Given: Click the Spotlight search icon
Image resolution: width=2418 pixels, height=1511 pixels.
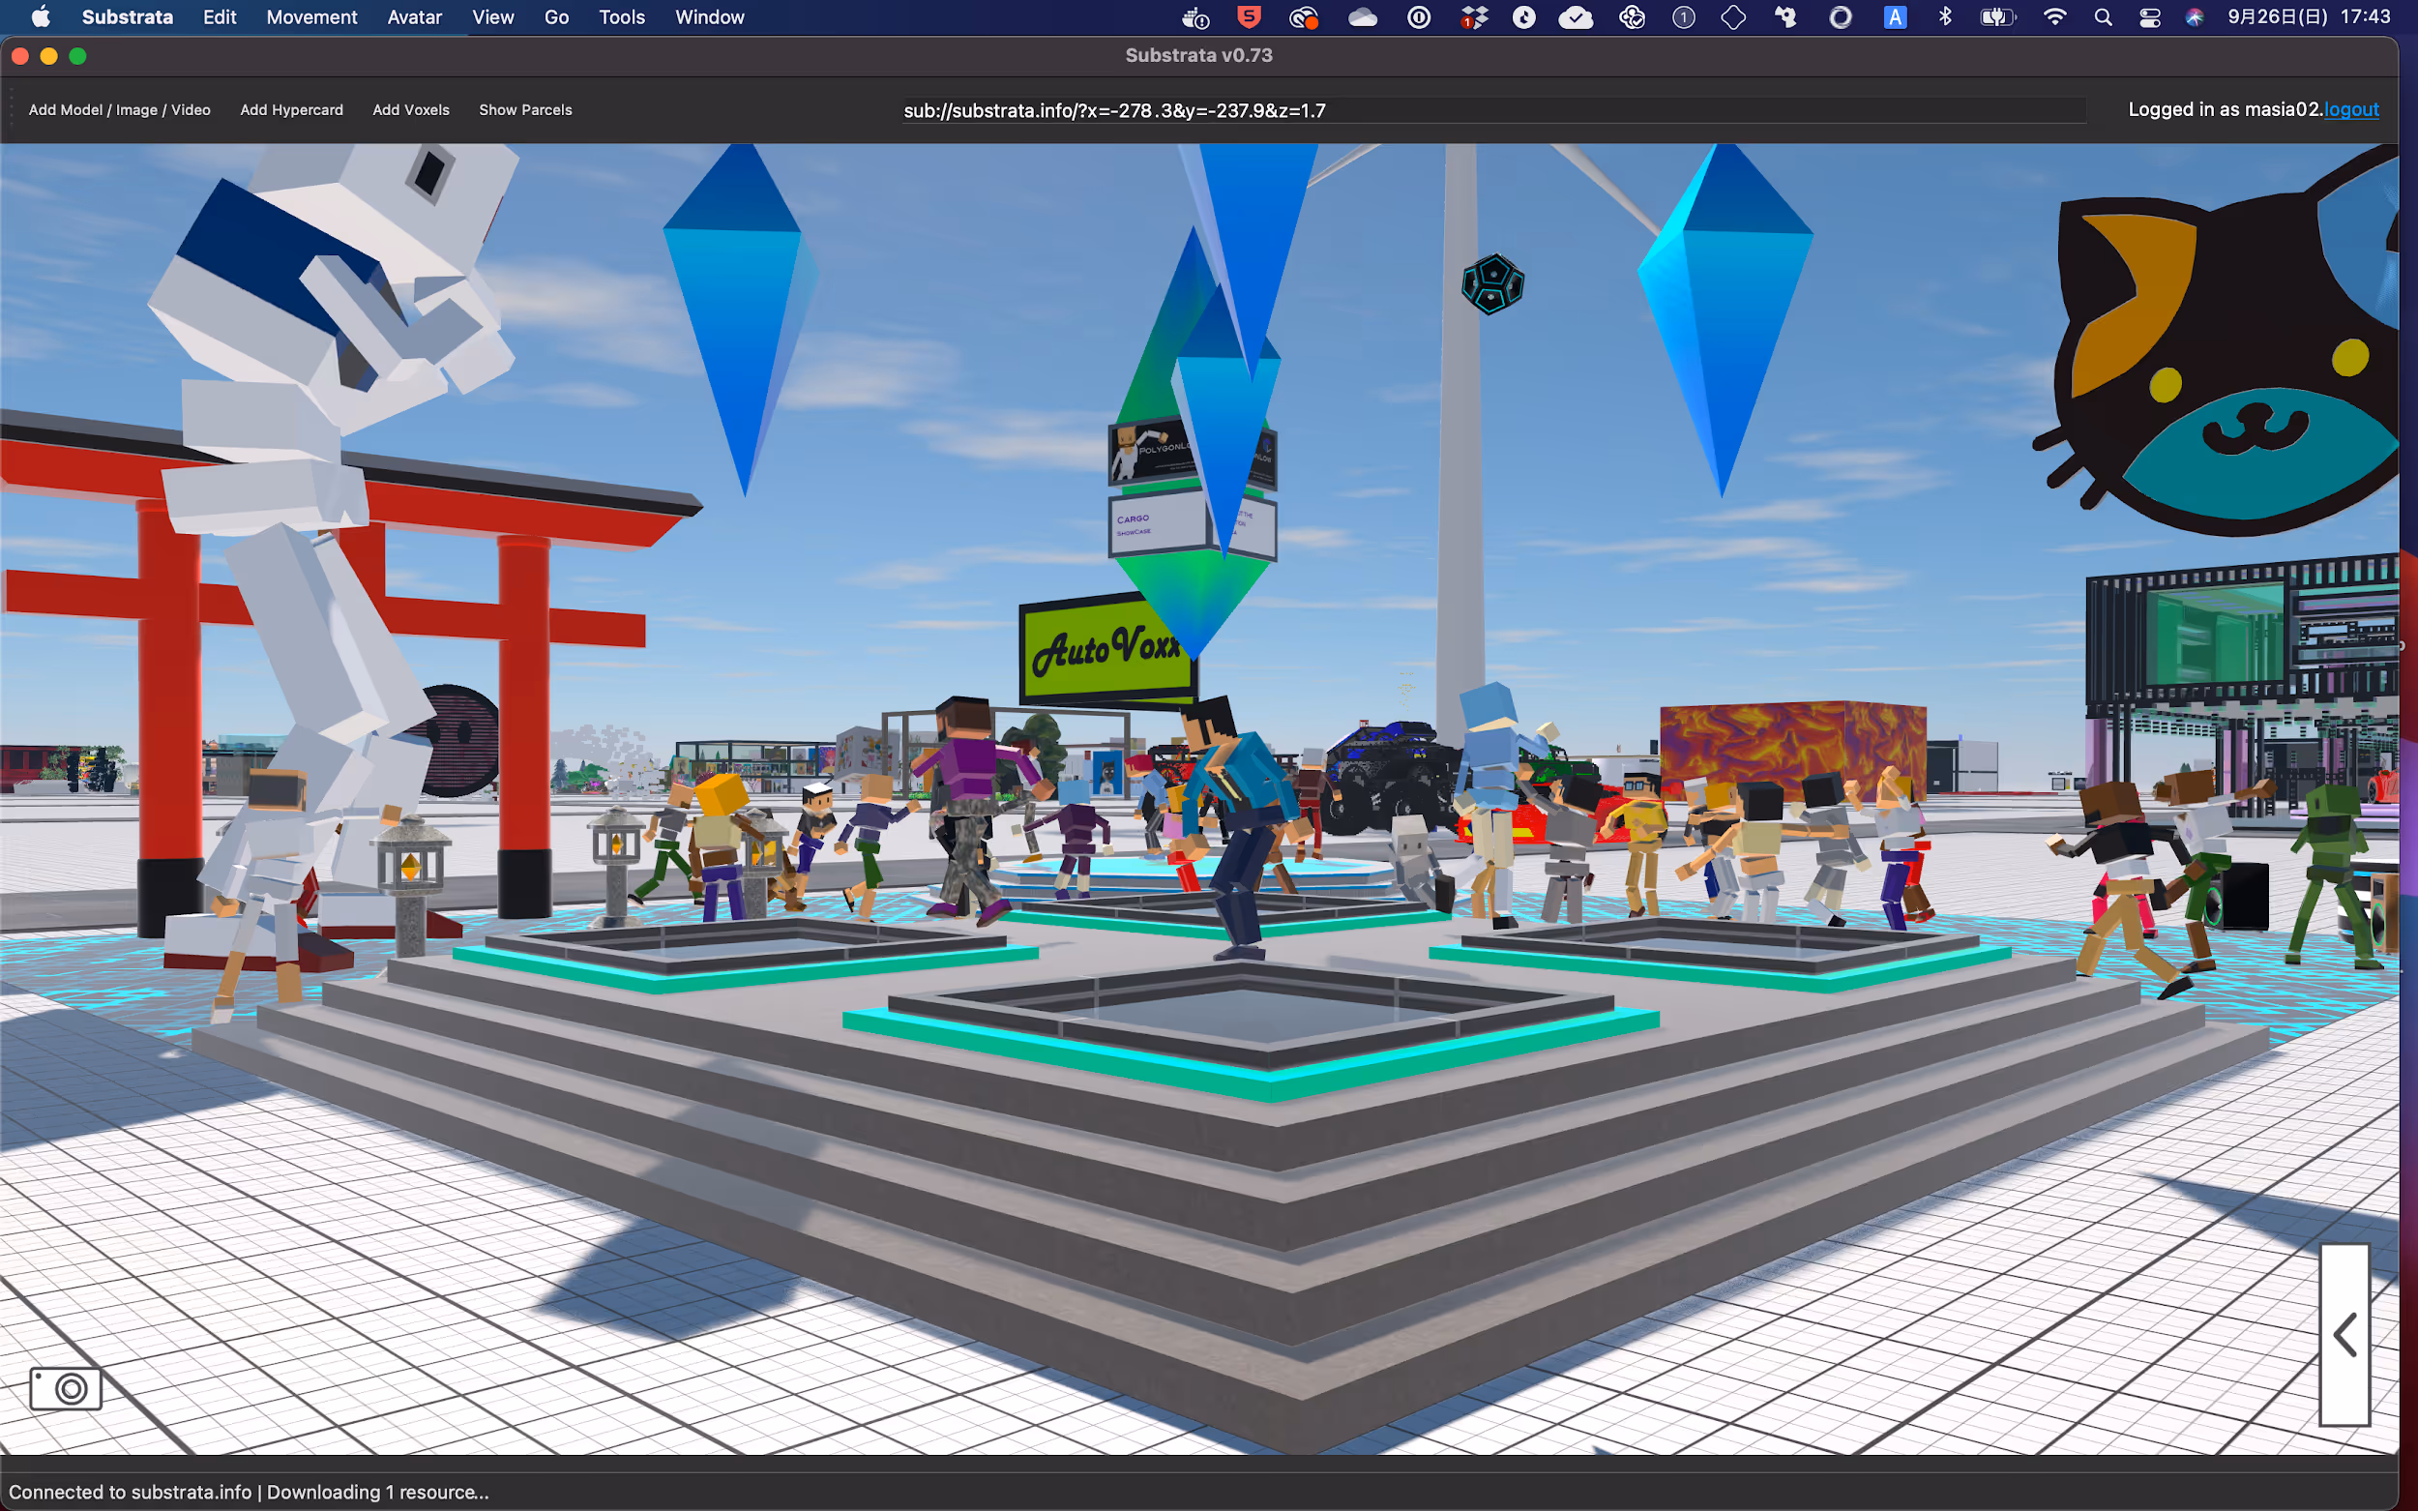Looking at the screenshot, I should tap(2103, 17).
